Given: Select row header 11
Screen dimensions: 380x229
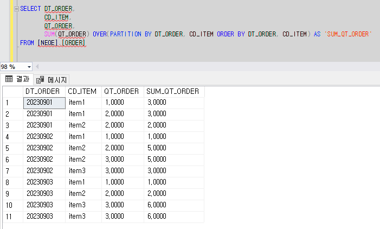Looking at the screenshot, I should tap(13, 217).
